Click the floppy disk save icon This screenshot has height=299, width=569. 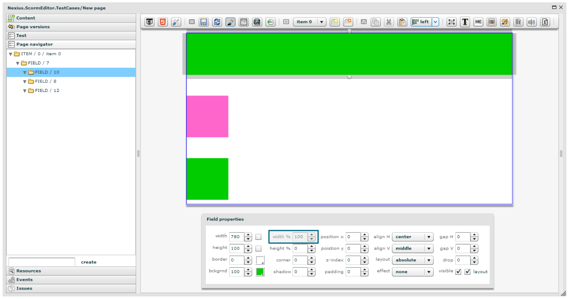point(204,22)
